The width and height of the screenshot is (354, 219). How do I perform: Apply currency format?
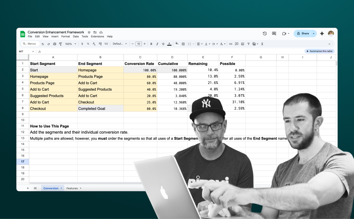[82, 44]
